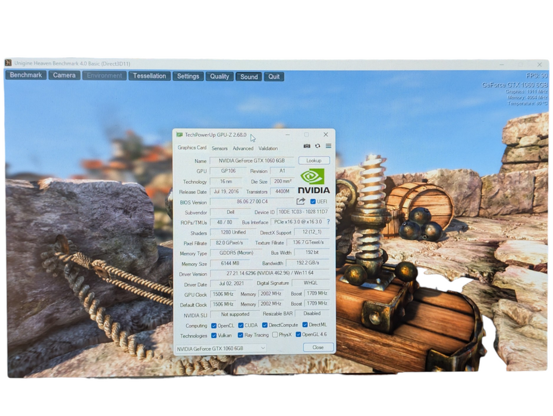Click the Texture Fillrate 136.7 GTexel/s value

(x=308, y=242)
